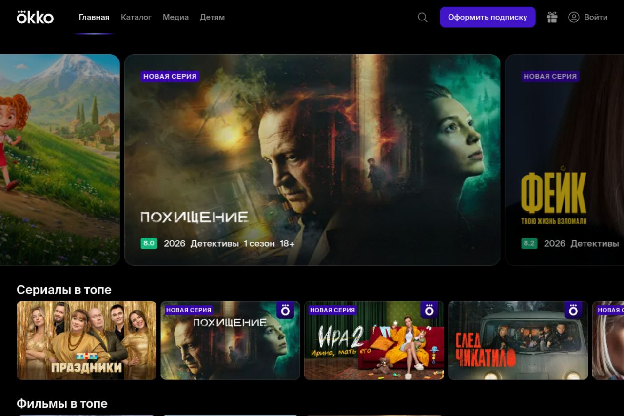This screenshot has width=624, height=416.
Task: Click Новая серия label on small Похищение
Action: click(189, 310)
